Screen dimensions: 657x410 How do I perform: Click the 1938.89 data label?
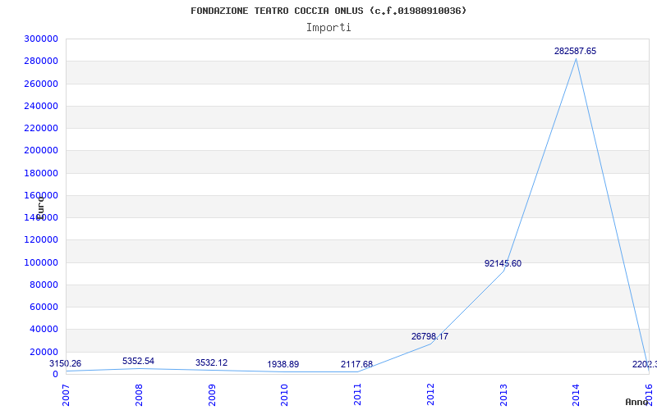tap(283, 364)
